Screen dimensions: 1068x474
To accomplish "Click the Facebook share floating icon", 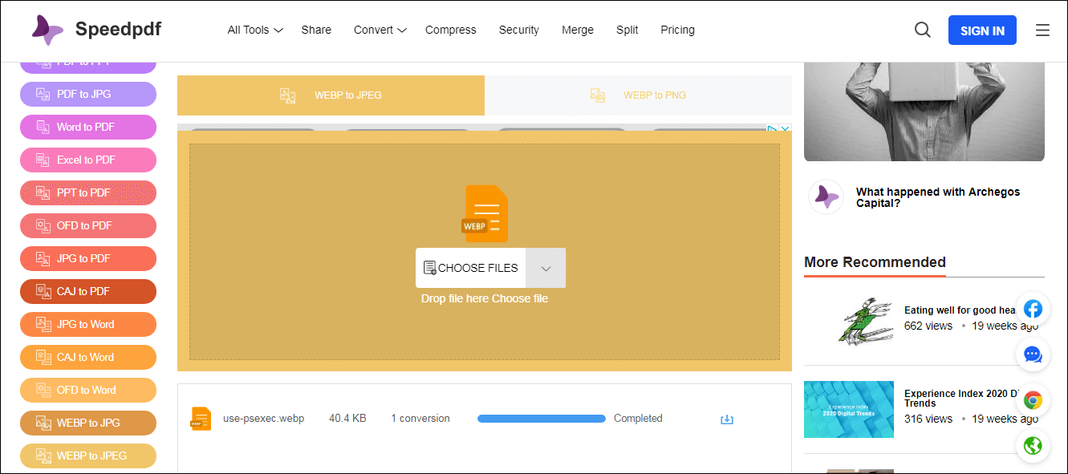I will point(1033,309).
